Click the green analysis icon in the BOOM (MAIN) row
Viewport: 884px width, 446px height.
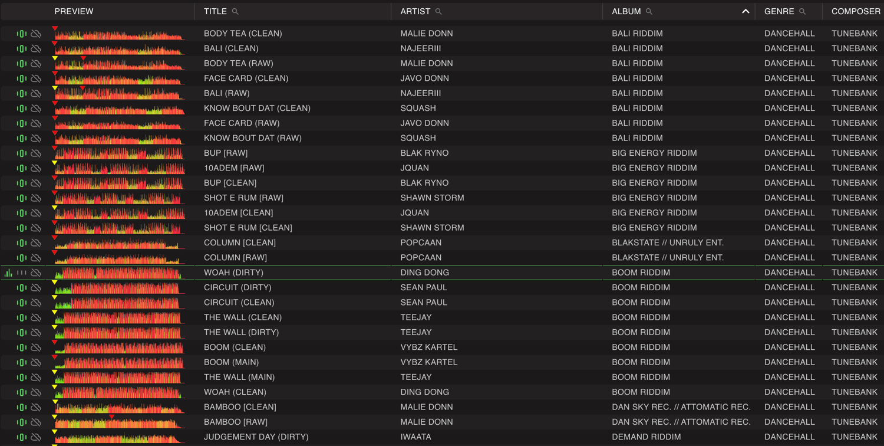22,362
